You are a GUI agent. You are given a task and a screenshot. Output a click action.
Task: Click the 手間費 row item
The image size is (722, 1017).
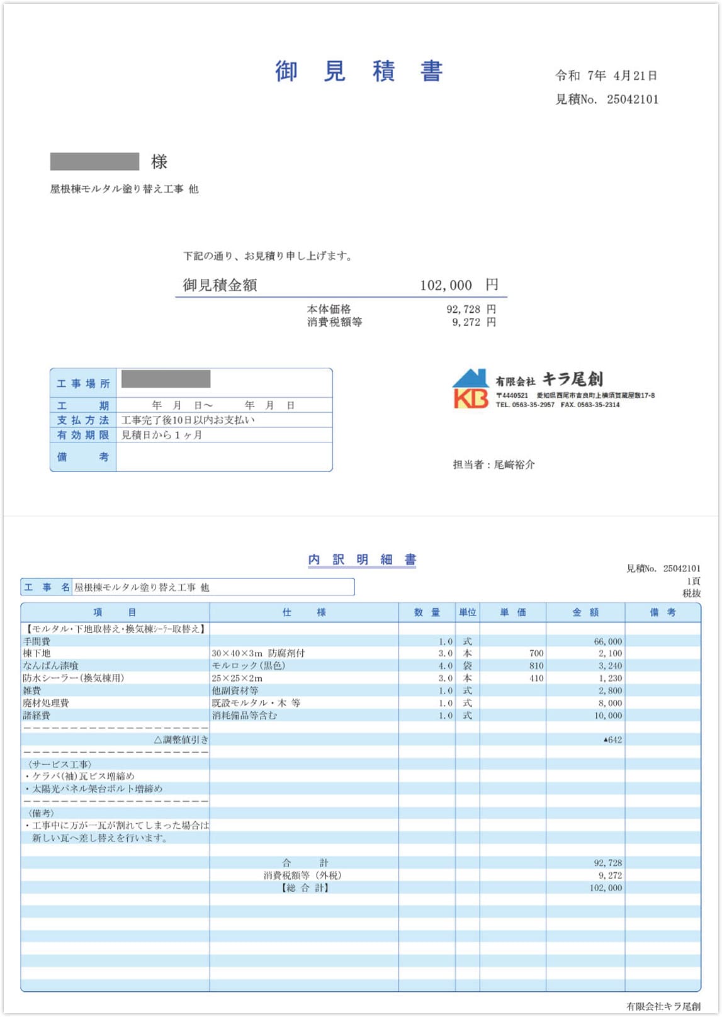tap(37, 641)
